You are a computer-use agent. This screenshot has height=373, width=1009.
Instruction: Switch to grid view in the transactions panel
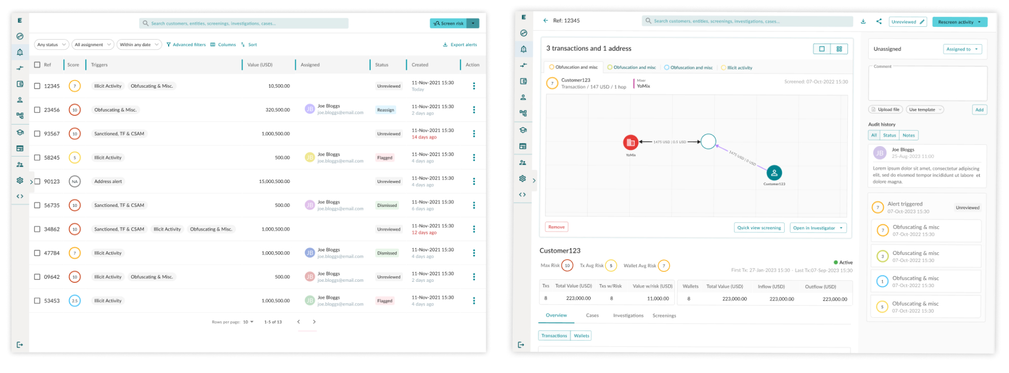839,49
